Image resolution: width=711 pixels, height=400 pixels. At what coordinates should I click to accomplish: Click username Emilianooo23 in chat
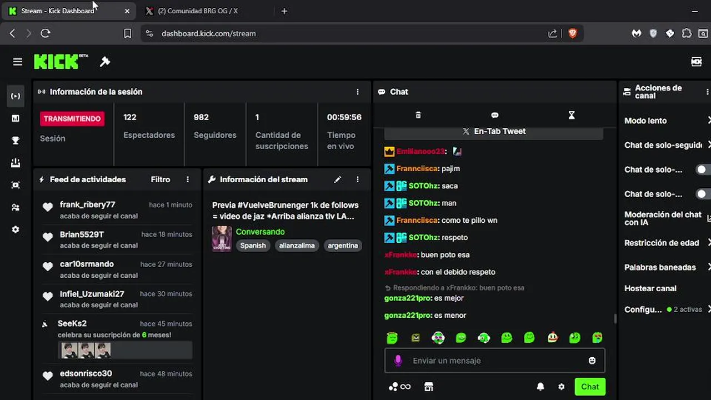421,151
